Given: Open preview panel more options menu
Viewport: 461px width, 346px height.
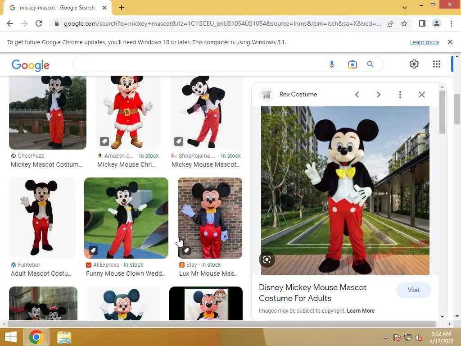Looking at the screenshot, I should pos(400,95).
